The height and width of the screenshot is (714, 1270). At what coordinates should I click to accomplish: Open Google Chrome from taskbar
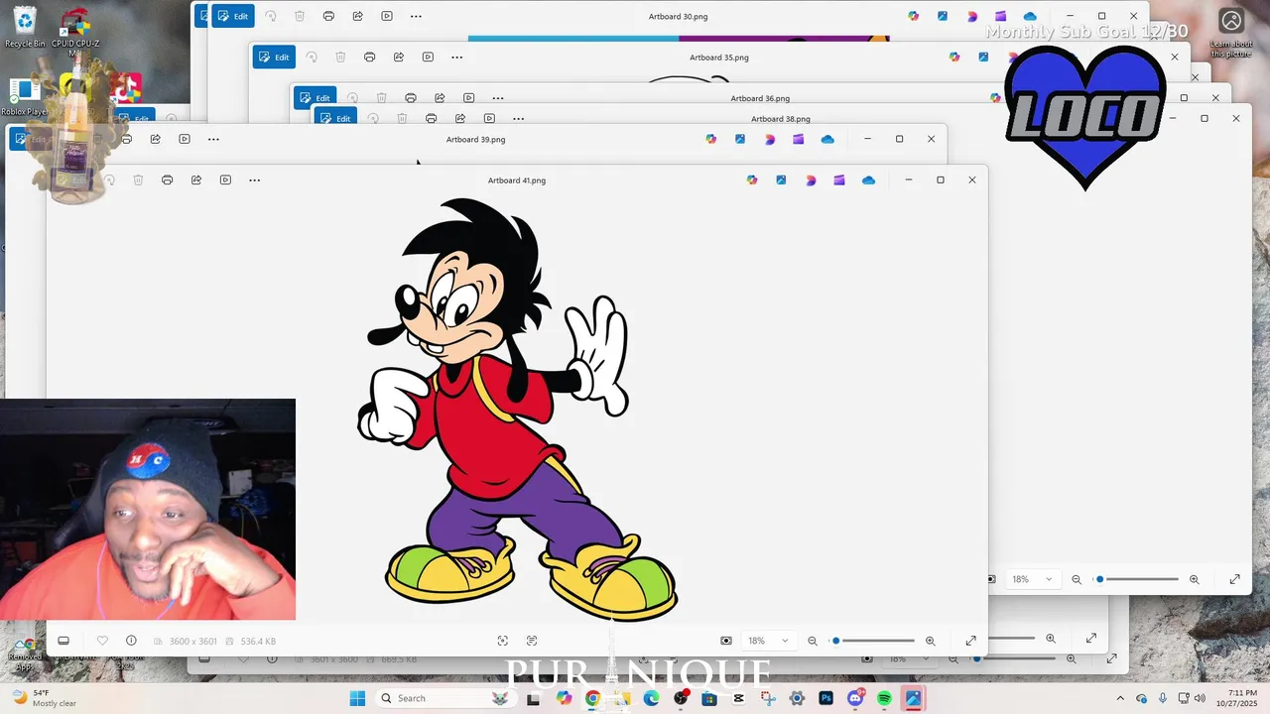(x=592, y=698)
